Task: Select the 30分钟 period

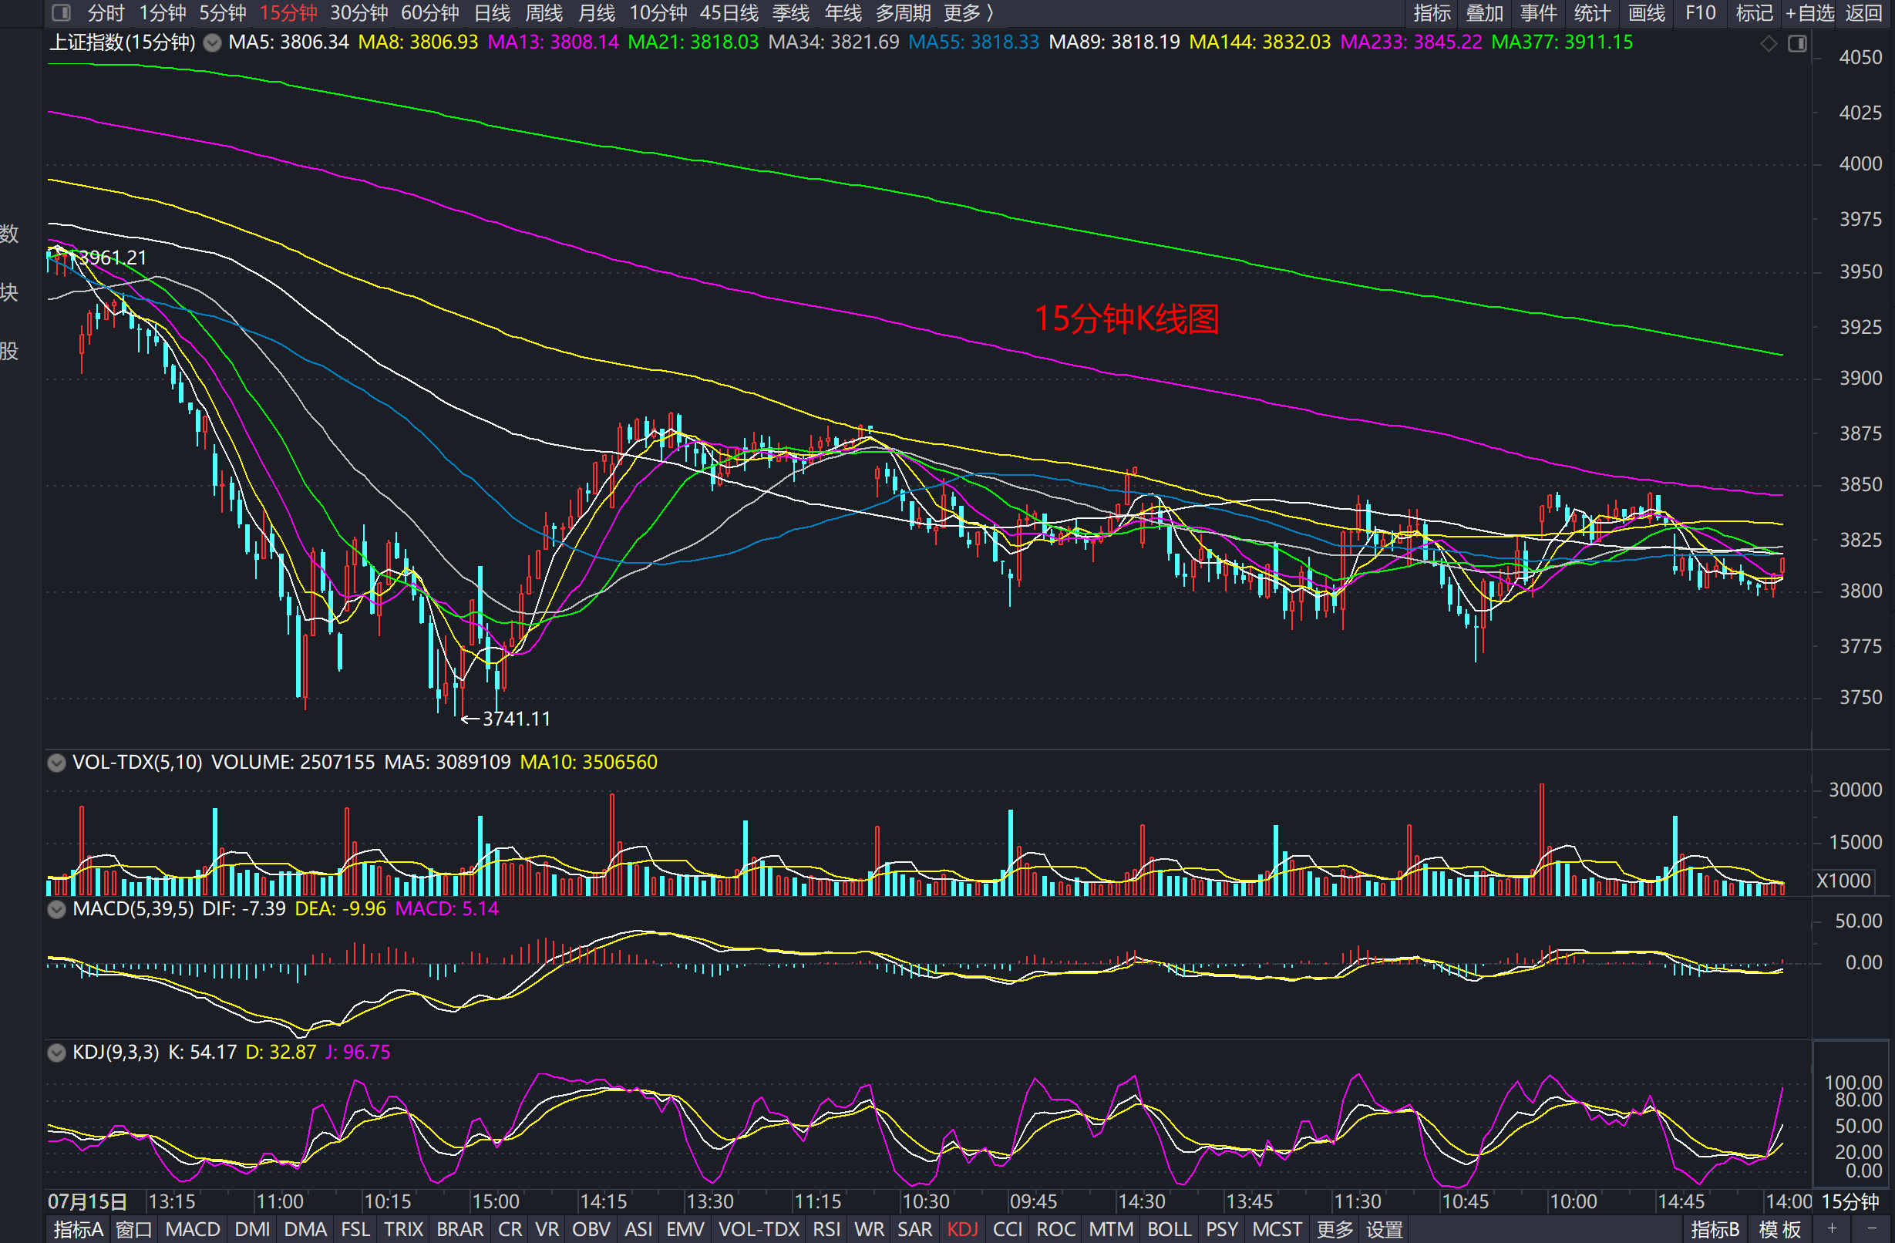Action: click(x=359, y=13)
